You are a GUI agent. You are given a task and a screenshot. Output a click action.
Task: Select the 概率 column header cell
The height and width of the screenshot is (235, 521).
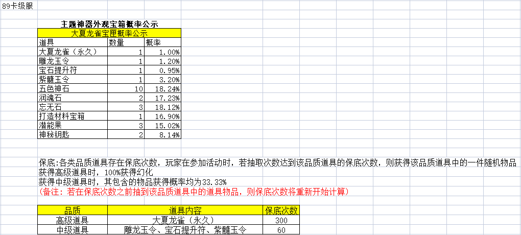[163, 42]
